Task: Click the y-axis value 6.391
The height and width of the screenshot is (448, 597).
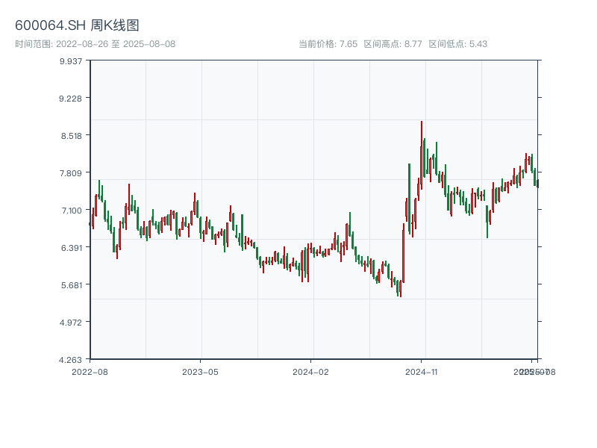Action: coord(72,248)
